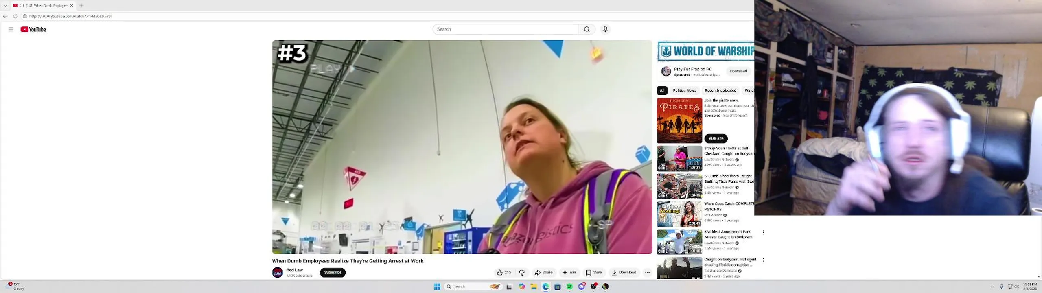This screenshot has width=1042, height=293.
Task: Like the video with thumbs up
Action: (x=503, y=273)
